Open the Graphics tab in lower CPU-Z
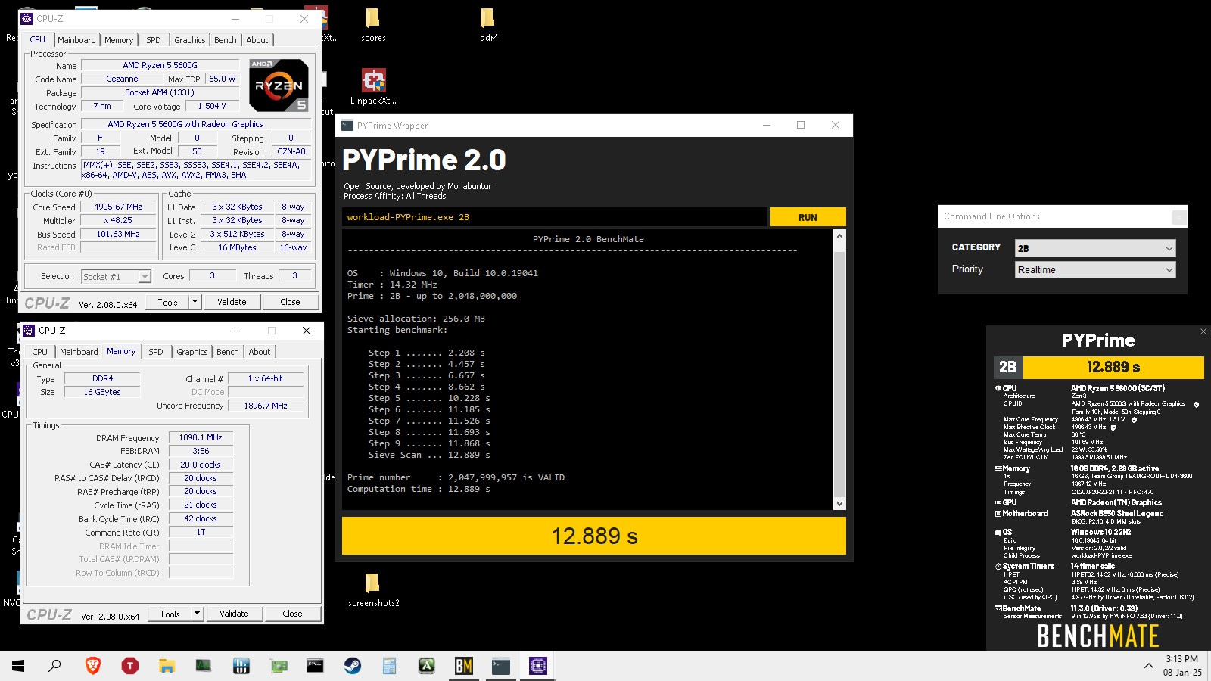 pyautogui.click(x=192, y=352)
